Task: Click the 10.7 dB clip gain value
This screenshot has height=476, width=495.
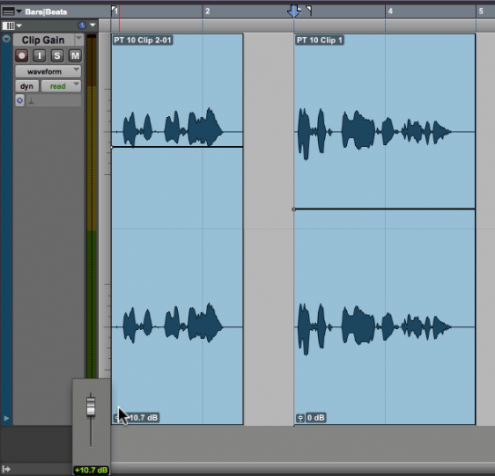Action: [143, 418]
